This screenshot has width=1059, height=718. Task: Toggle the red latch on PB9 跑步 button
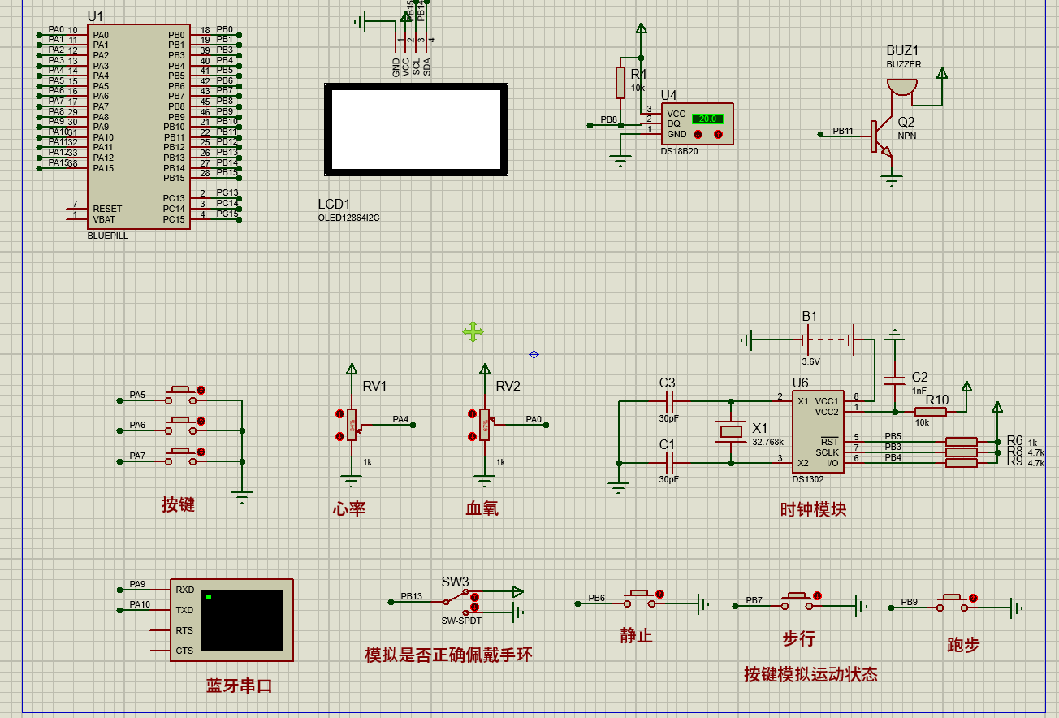(973, 598)
